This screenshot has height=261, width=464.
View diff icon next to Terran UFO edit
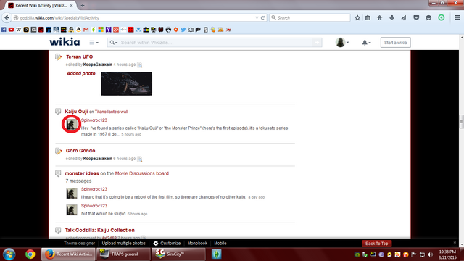point(140,65)
